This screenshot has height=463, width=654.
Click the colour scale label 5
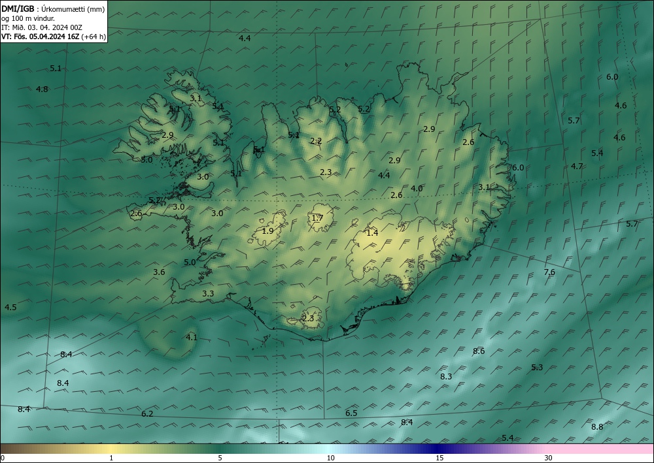coord(220,458)
